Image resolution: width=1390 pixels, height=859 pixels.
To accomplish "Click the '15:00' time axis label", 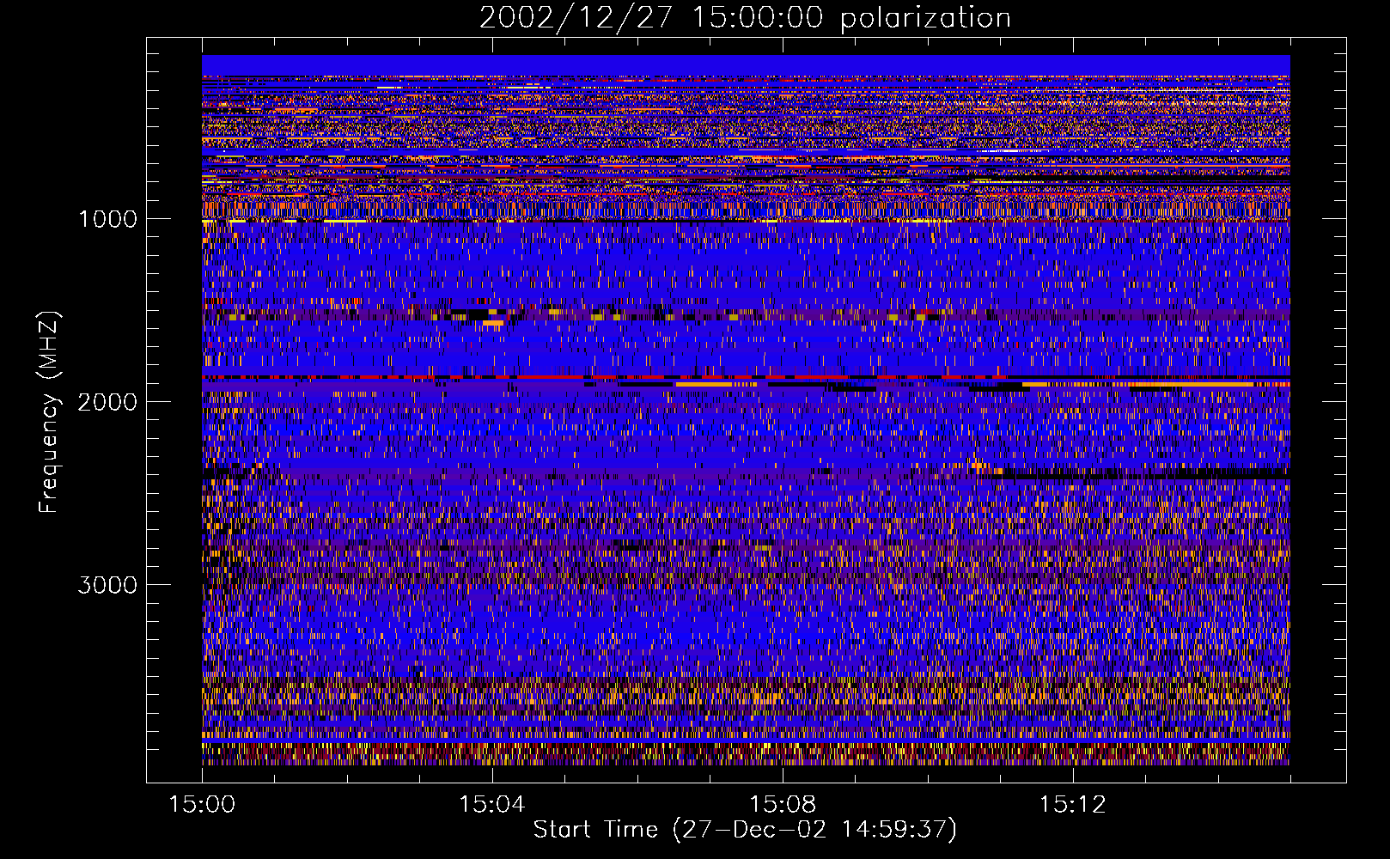I will click(202, 805).
